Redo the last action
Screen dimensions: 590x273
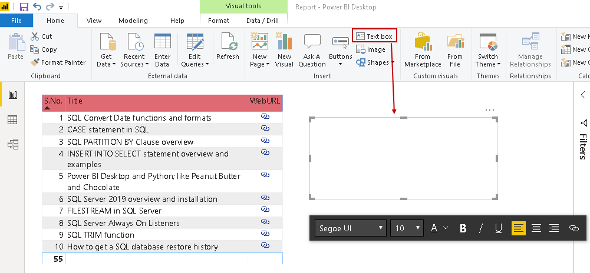point(50,6)
